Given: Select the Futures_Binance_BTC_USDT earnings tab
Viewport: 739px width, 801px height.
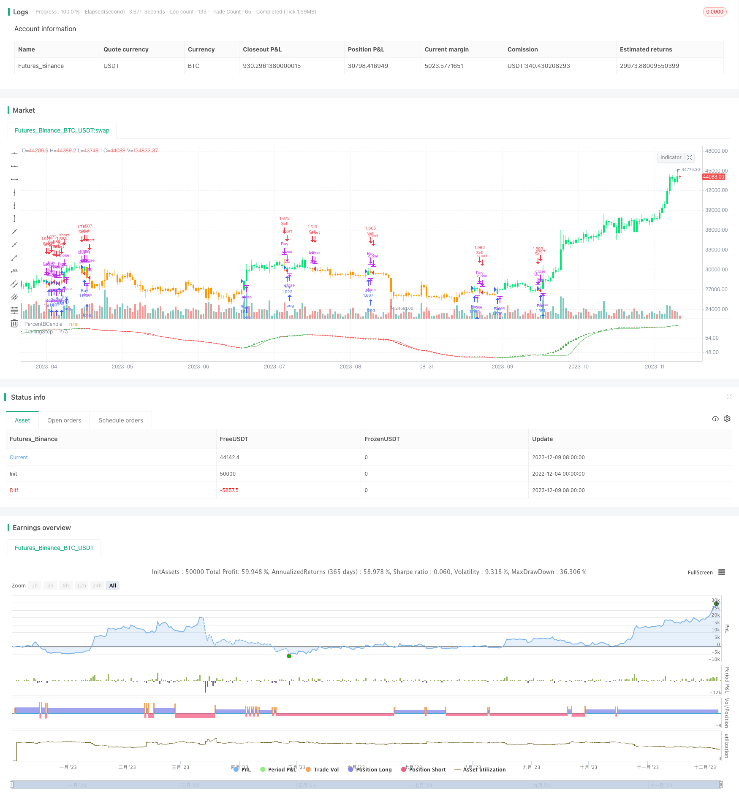Looking at the screenshot, I should point(54,548).
